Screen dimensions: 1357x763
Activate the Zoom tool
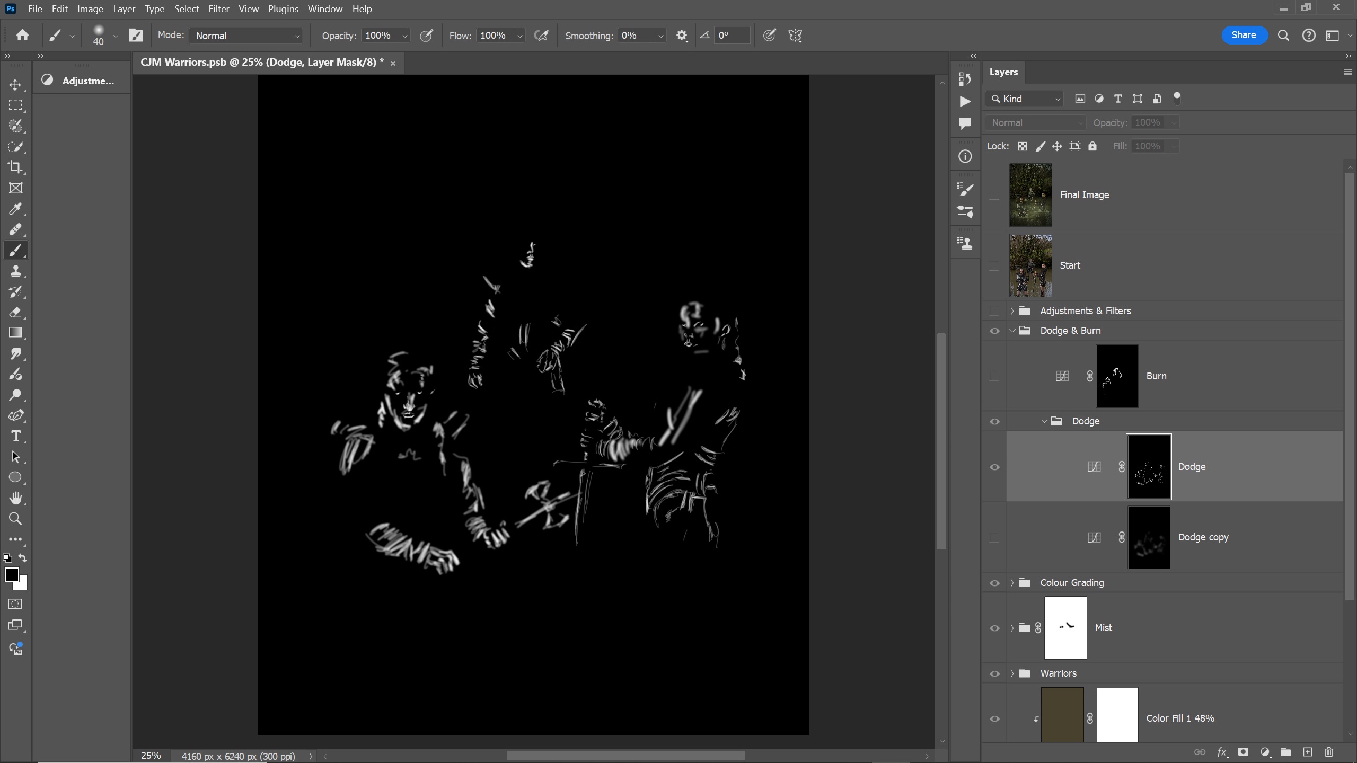click(15, 519)
